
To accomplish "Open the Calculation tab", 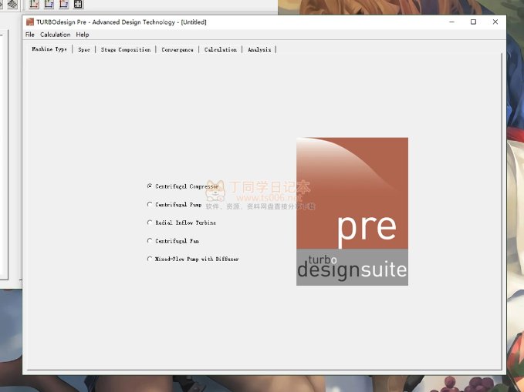I will [221, 49].
